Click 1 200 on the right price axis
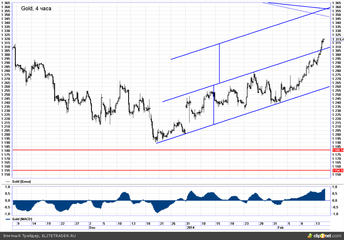This screenshot has height=240, width=344. coord(337,135)
